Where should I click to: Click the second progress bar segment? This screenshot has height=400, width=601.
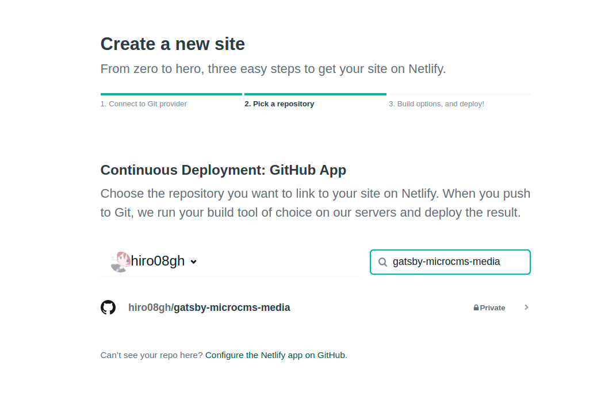(315, 94)
